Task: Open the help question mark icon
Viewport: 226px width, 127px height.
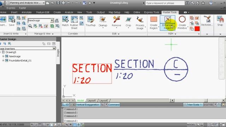Action: pyautogui.click(x=211, y=3)
